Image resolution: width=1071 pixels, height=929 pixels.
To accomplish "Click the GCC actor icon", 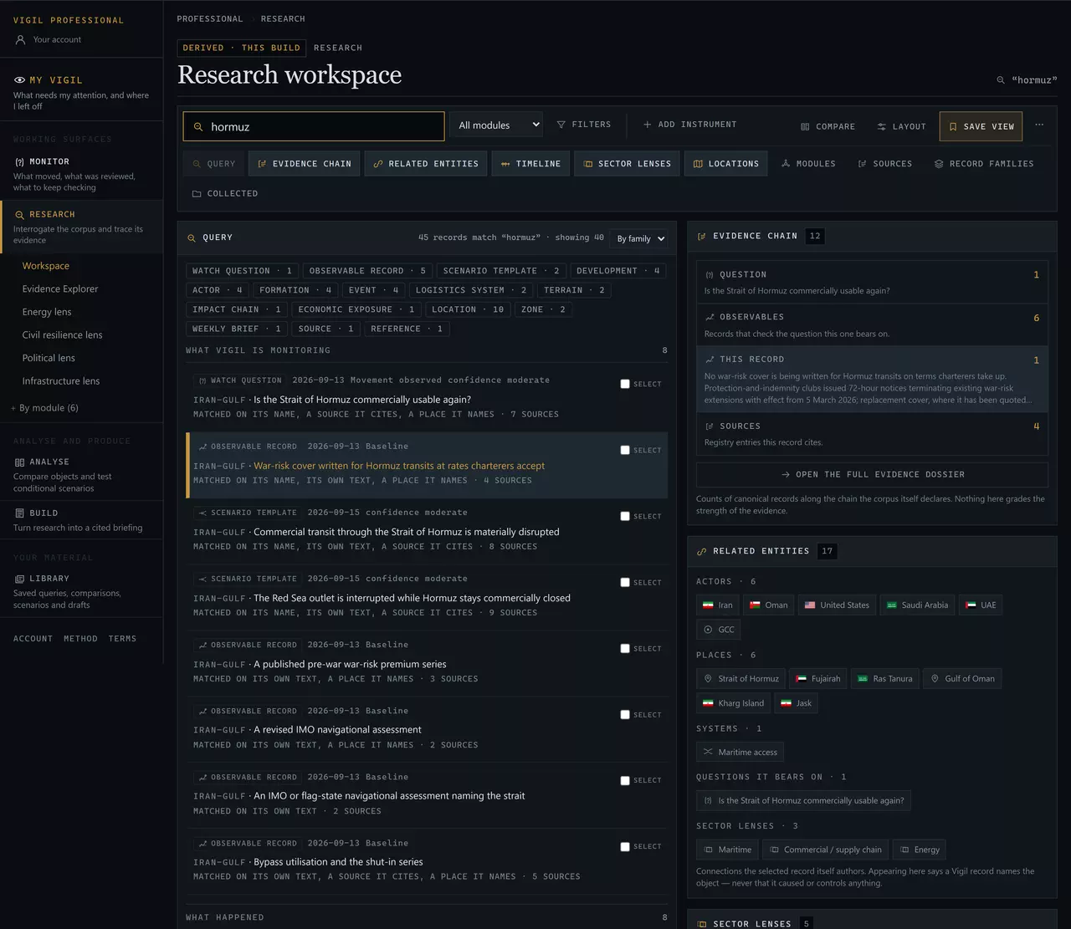I will (708, 630).
